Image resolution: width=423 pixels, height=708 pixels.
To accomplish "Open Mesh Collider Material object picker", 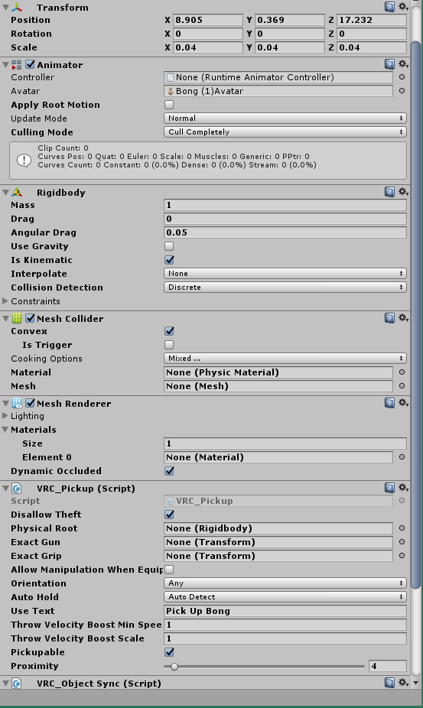I will click(x=402, y=372).
